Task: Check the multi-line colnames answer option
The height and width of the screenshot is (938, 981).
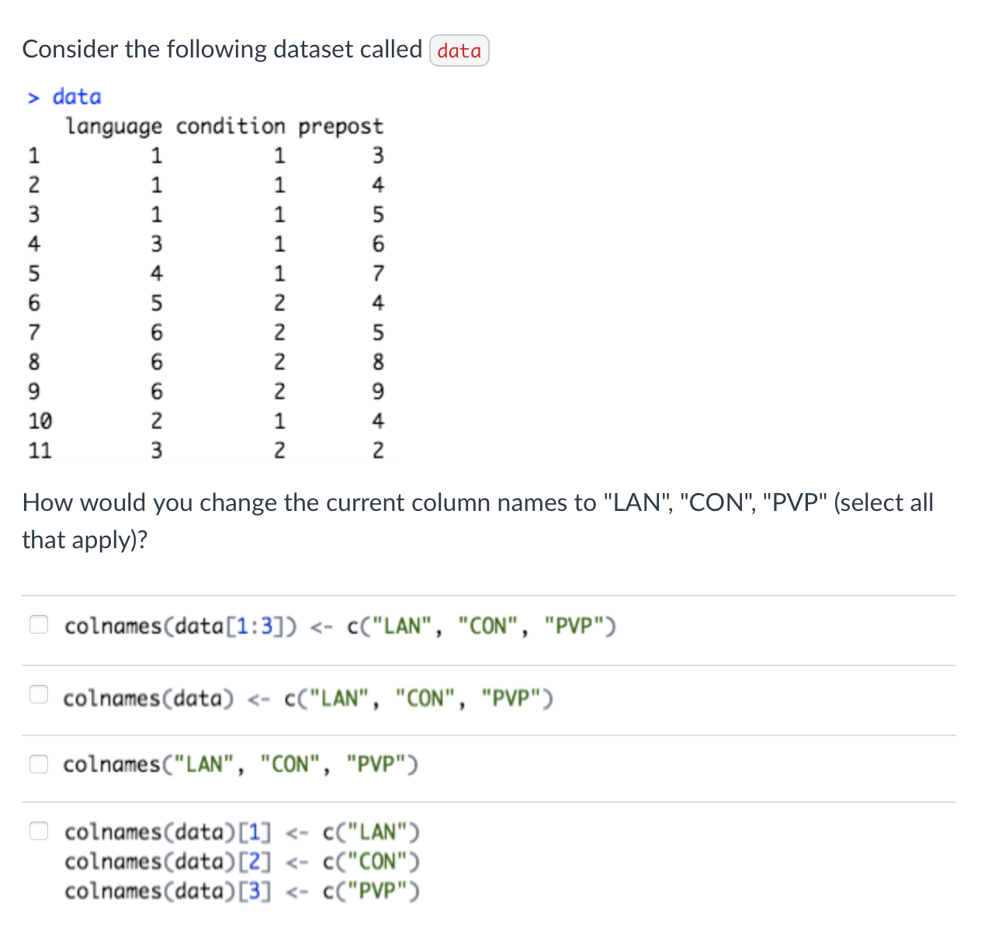Action: pyautogui.click(x=39, y=830)
